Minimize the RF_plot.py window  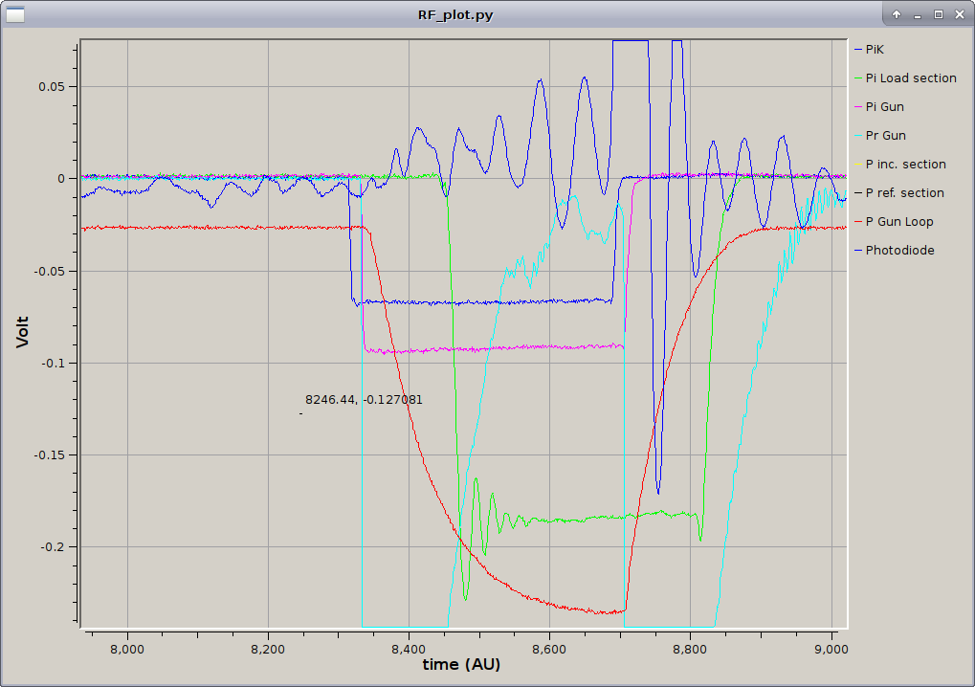coord(918,14)
